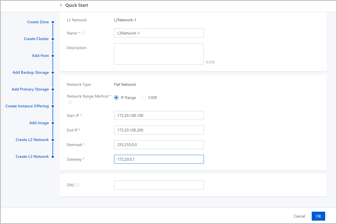Click the info icon next to DNS
The height and width of the screenshot is (224, 337).
pos(78,185)
